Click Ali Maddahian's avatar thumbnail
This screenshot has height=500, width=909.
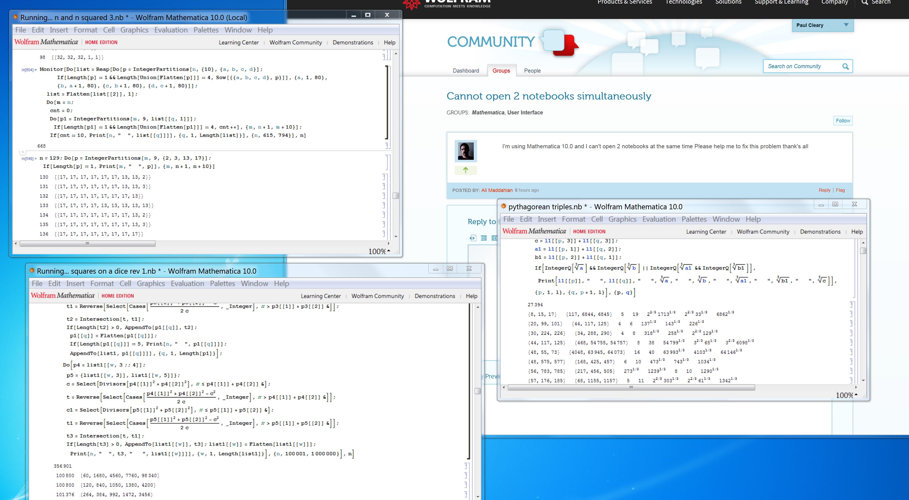(x=466, y=151)
